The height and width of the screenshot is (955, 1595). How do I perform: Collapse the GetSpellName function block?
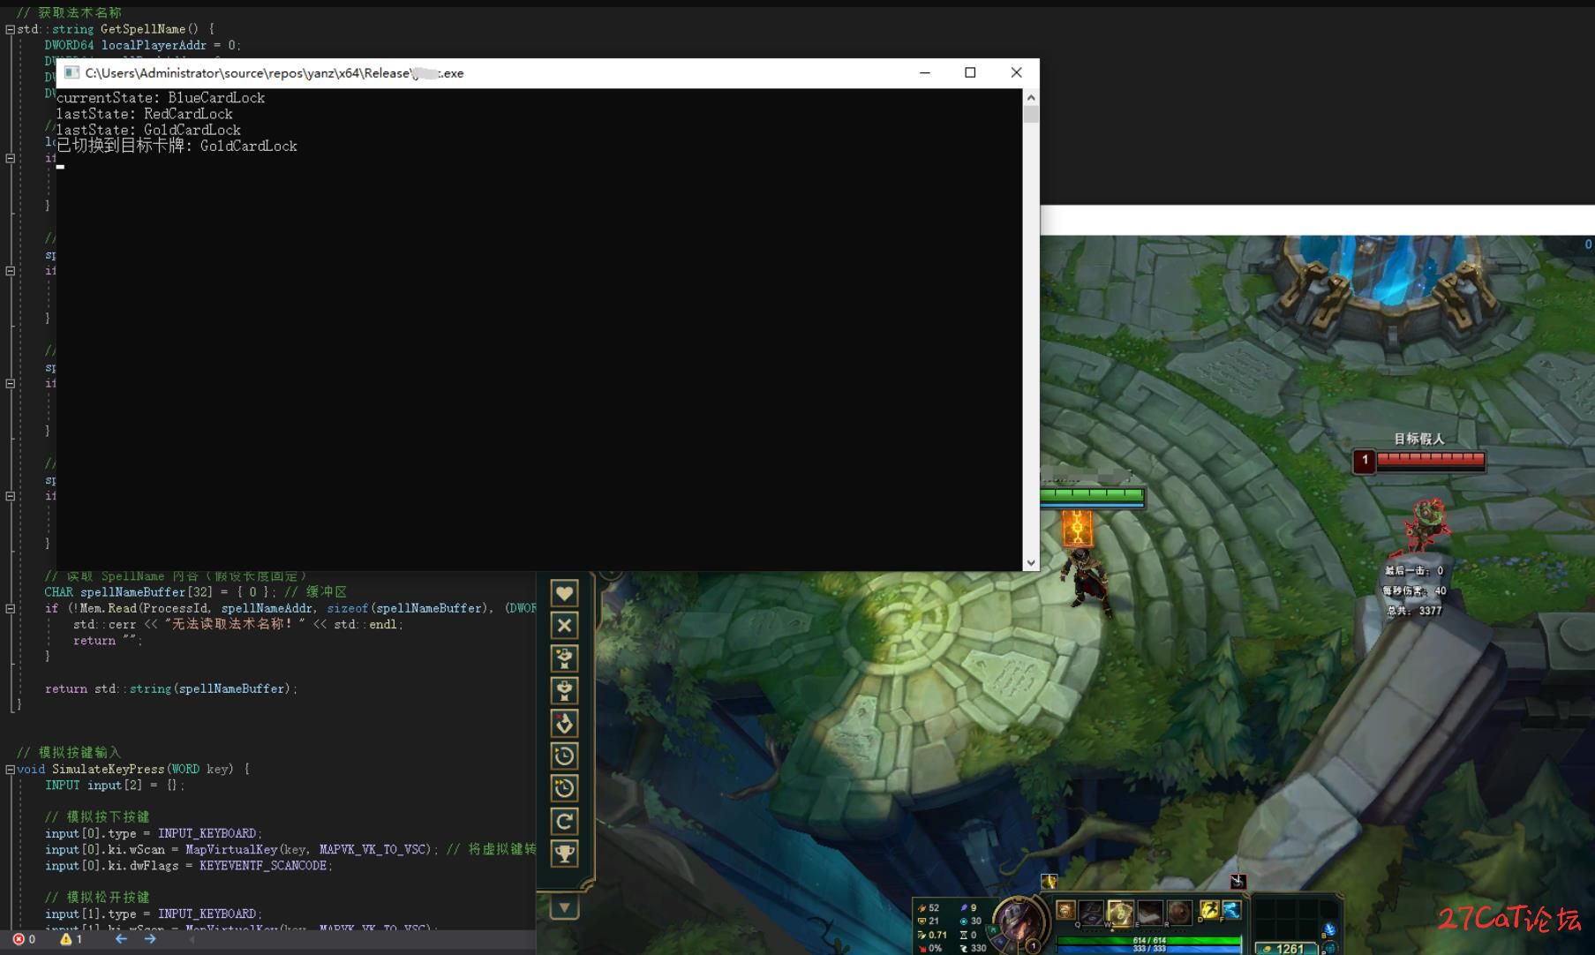[10, 29]
